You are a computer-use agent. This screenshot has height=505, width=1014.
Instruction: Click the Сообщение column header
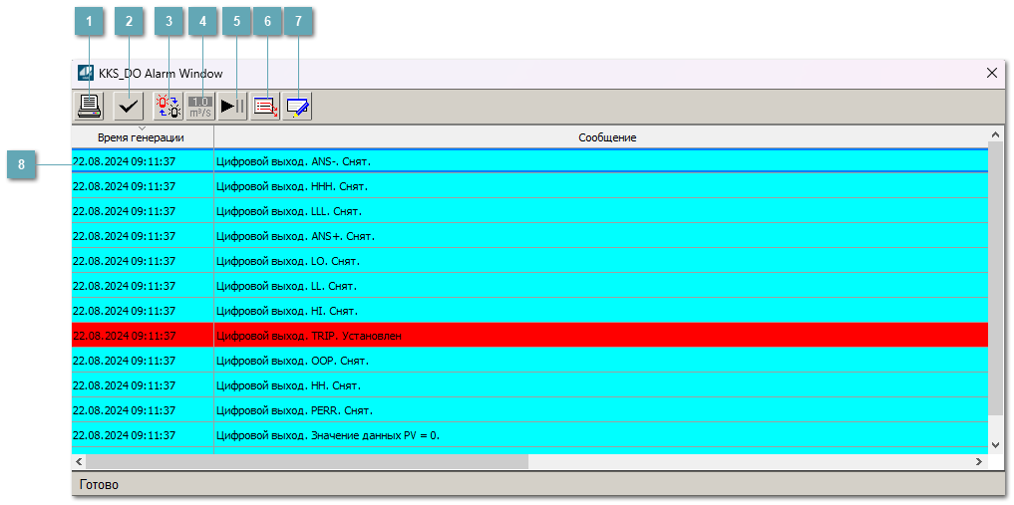[606, 137]
